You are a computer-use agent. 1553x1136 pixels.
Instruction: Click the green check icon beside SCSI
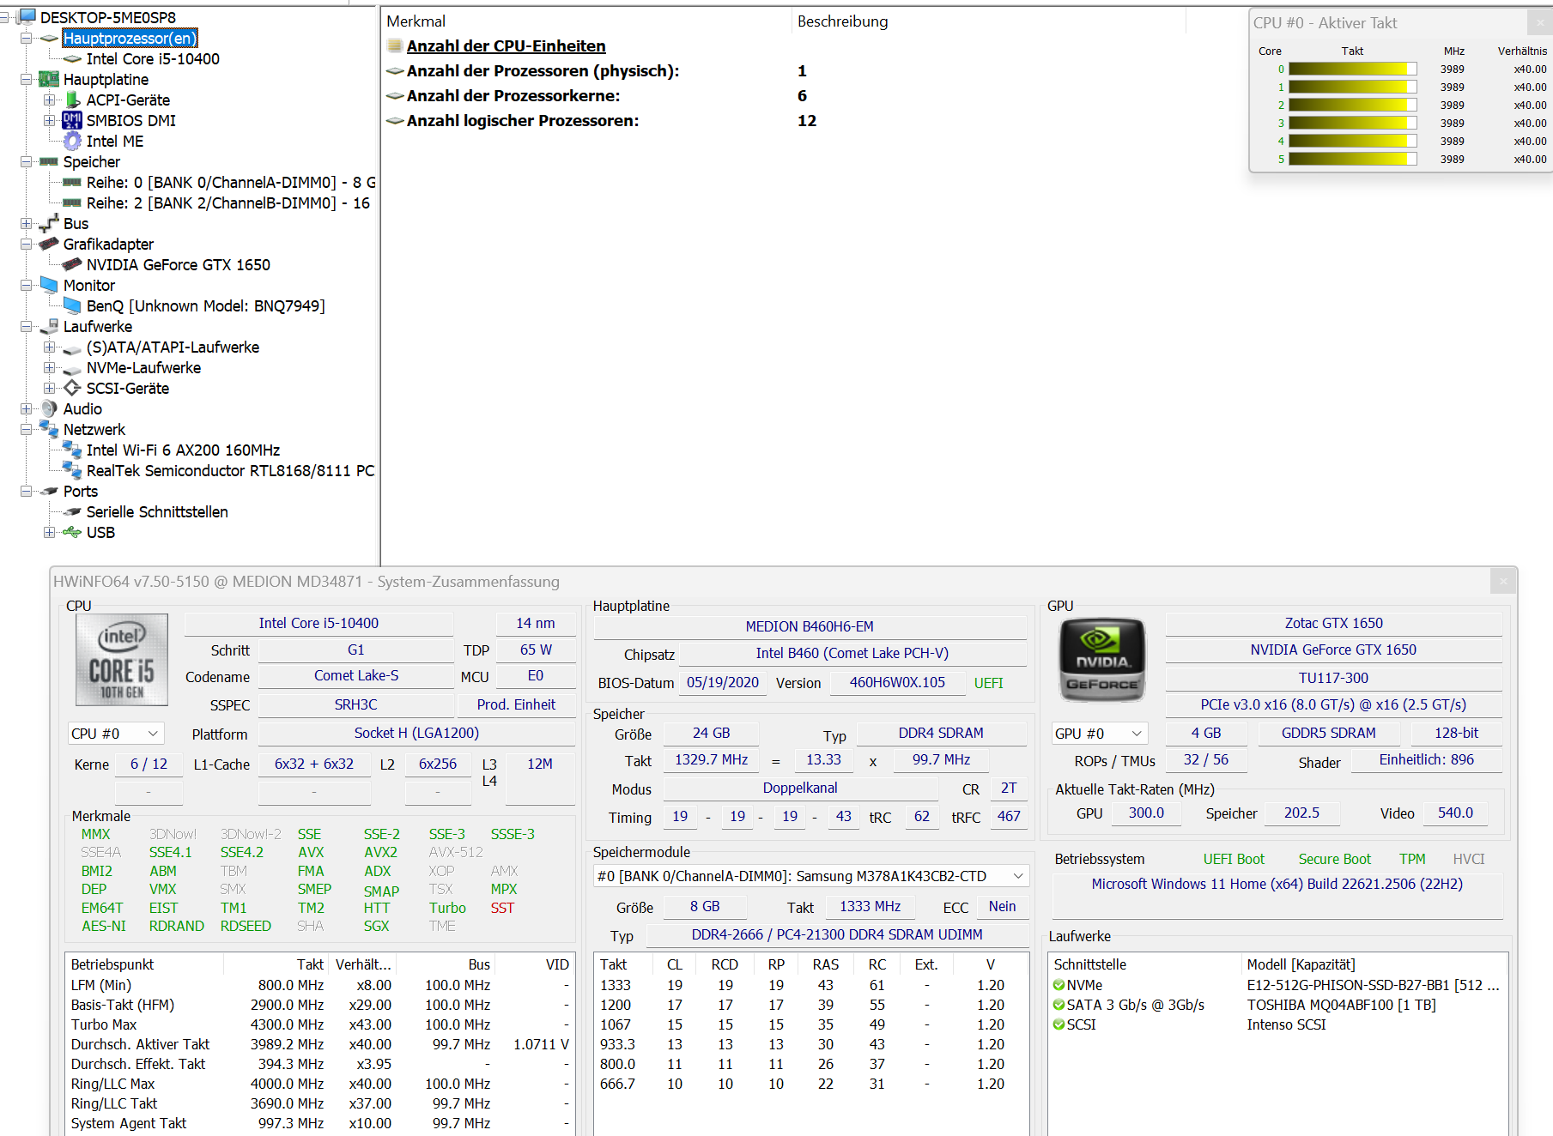point(1059,1024)
